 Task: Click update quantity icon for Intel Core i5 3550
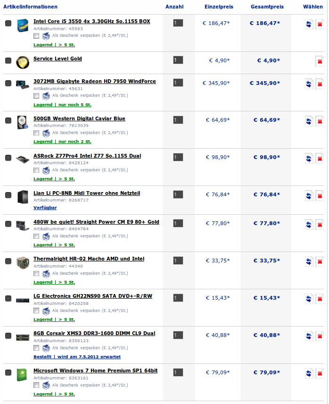(x=309, y=24)
